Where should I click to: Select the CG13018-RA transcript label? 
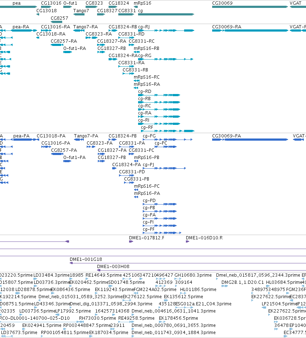[51, 34]
